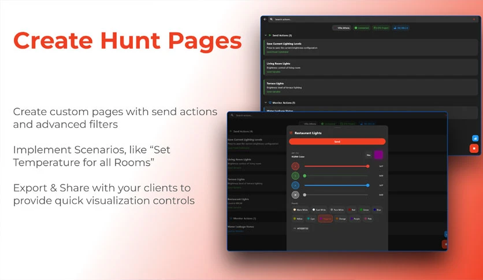Click the orange Send button
Image resolution: width=483 pixels, height=280 pixels.
click(x=337, y=142)
